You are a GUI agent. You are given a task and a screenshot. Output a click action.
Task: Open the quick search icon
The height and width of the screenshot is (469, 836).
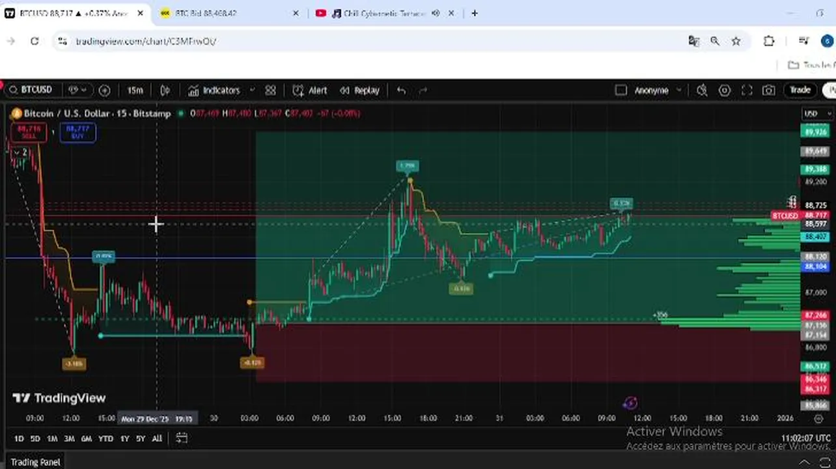point(702,91)
